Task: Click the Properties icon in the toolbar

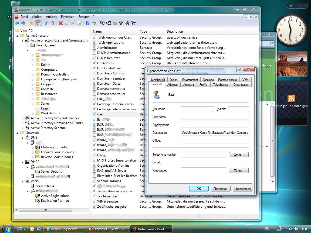Action: click(67, 23)
